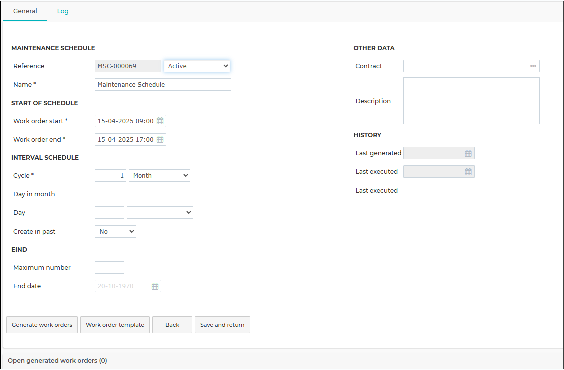
Task: Focus the Maximum number field
Action: click(109, 267)
